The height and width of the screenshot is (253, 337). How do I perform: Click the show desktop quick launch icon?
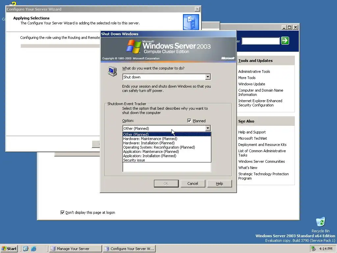(26, 249)
